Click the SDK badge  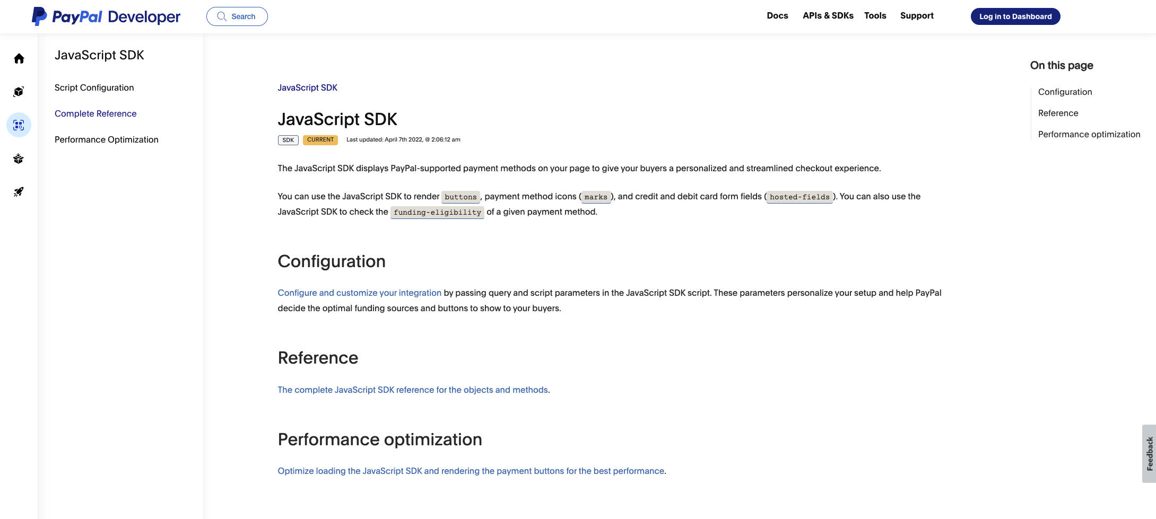tap(288, 140)
